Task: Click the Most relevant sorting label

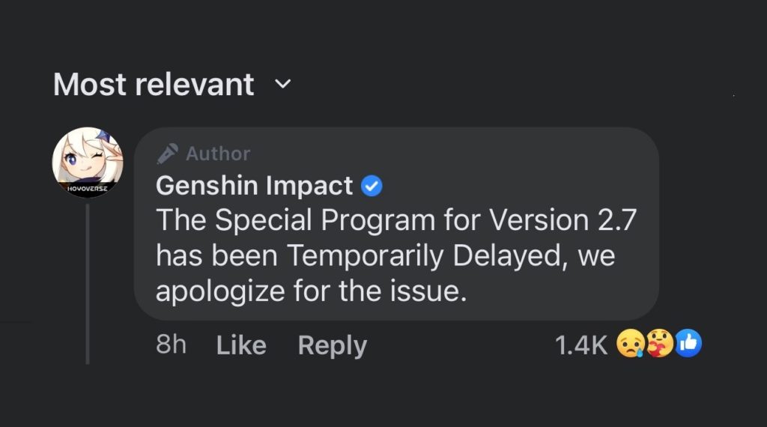Action: (154, 85)
